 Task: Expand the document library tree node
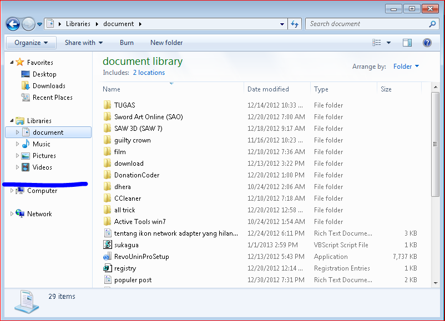point(17,132)
